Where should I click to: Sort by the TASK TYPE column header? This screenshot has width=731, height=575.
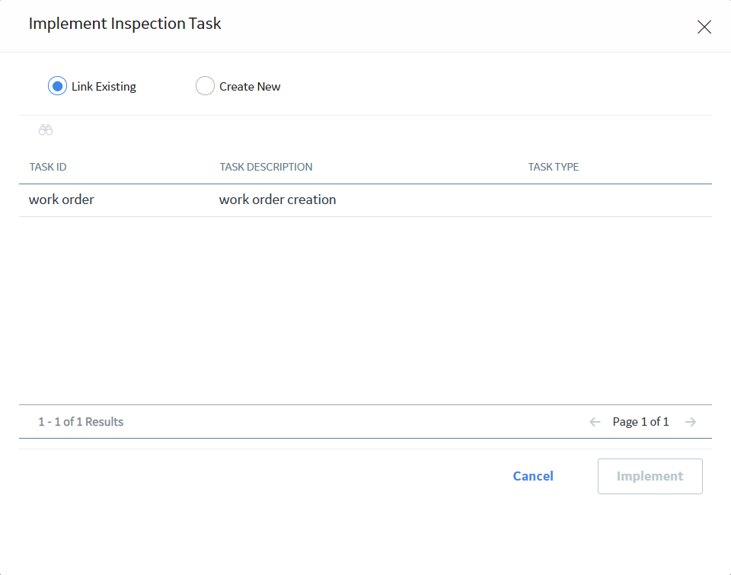point(554,167)
